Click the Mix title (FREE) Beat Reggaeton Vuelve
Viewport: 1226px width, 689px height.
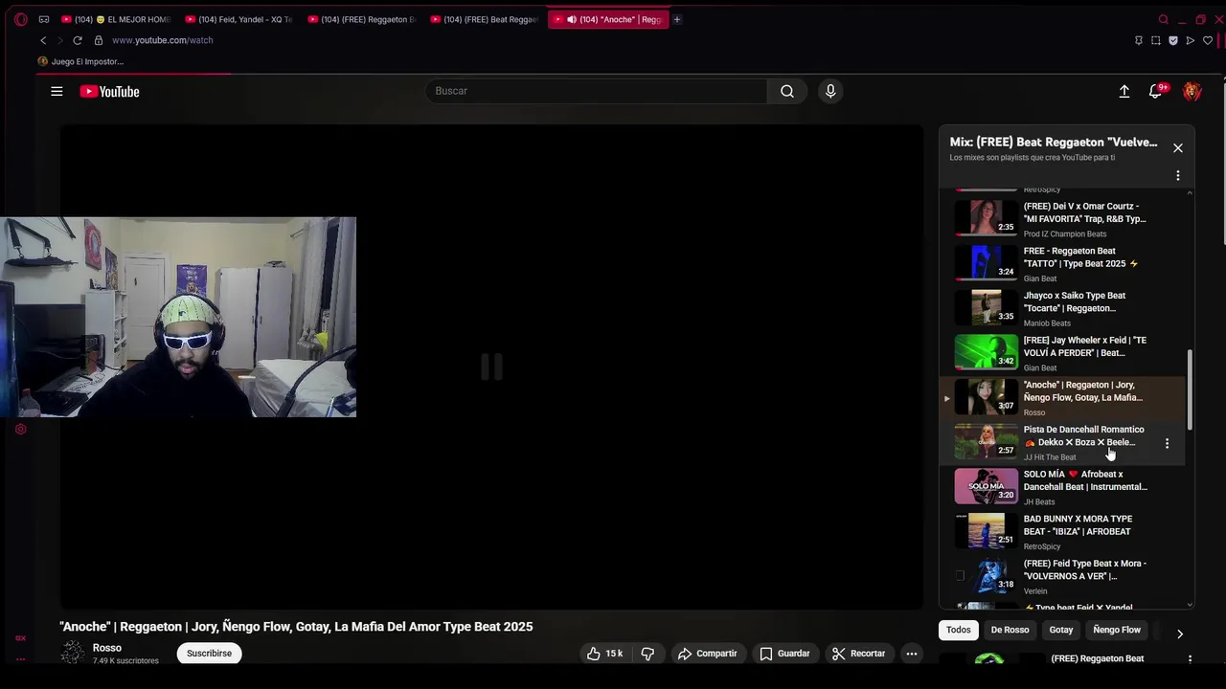tap(1054, 143)
